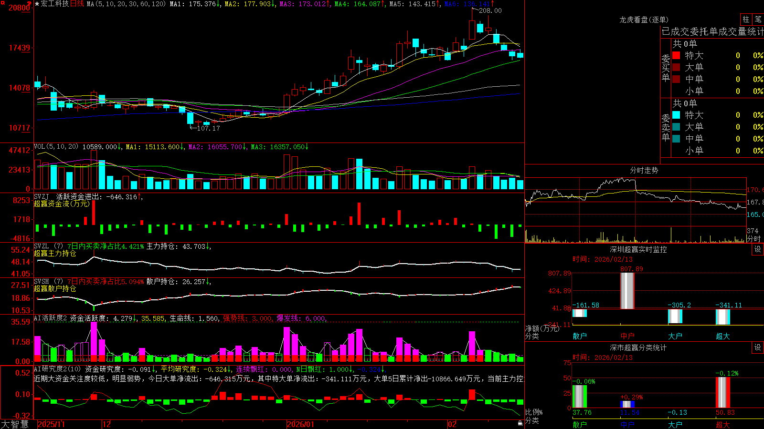Click the VOL(5,10,20) indicator label
Screen dimensions: 764x429
[56, 147]
